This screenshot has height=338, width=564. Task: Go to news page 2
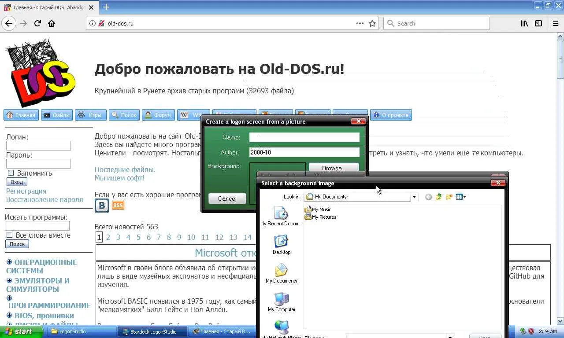click(x=108, y=237)
